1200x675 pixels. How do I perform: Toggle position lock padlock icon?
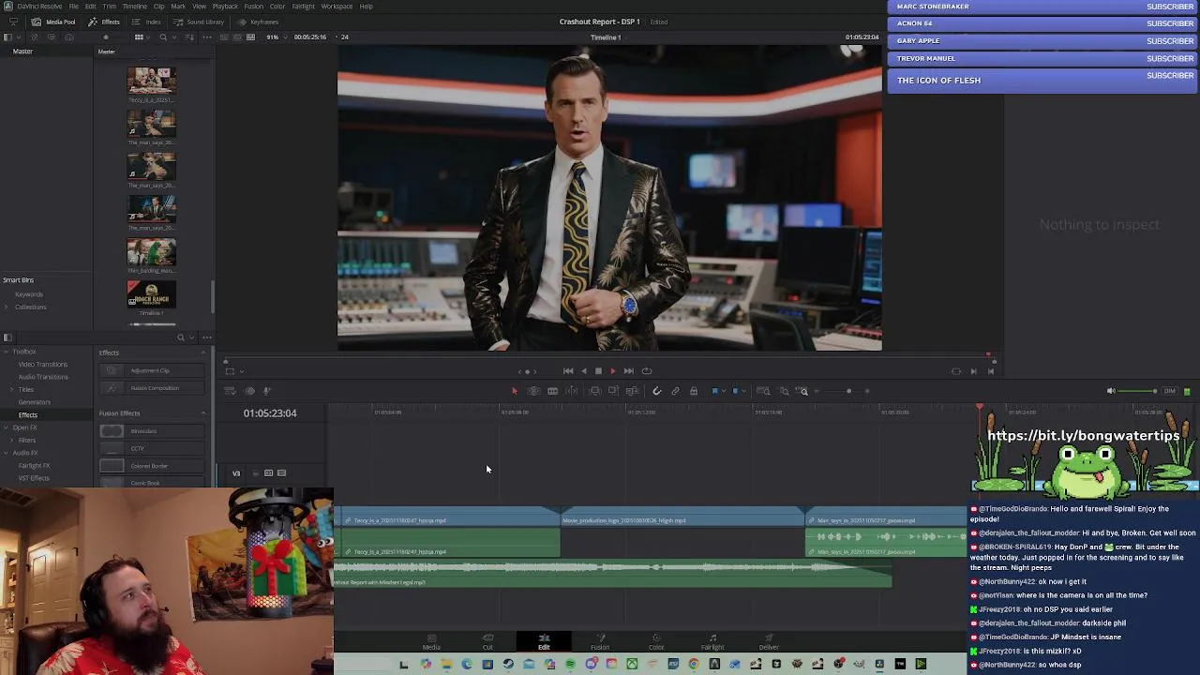[694, 391]
